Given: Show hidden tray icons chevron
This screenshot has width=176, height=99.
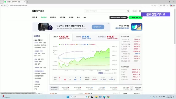Looking at the screenshot, I should pyautogui.click(x=151, y=97).
